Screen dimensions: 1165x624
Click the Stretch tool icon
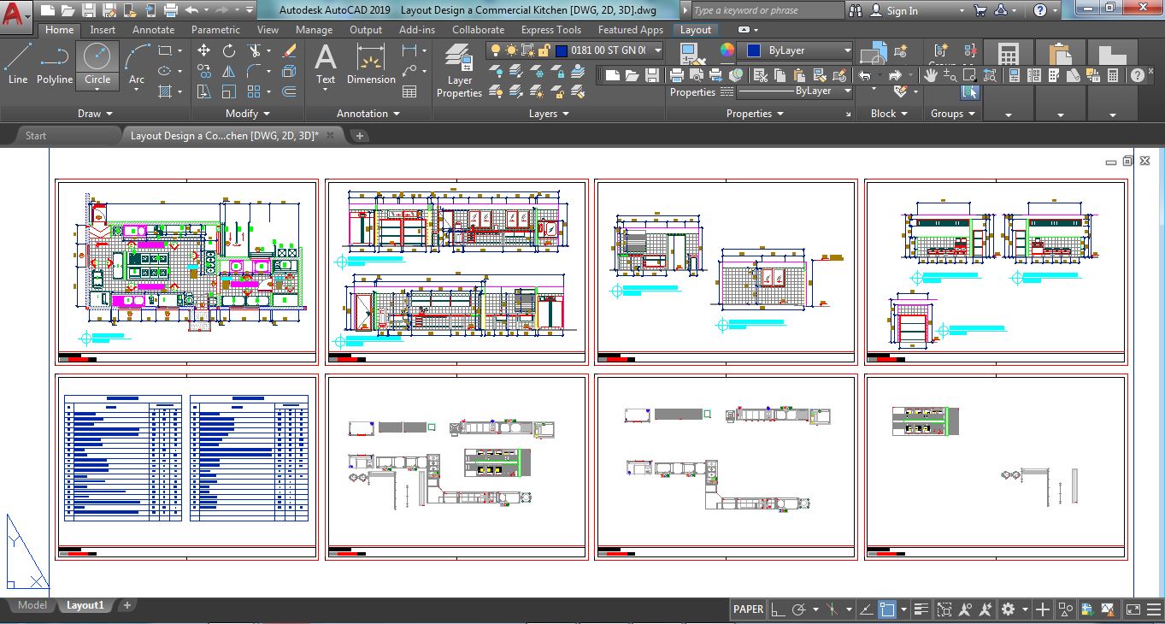click(x=203, y=91)
